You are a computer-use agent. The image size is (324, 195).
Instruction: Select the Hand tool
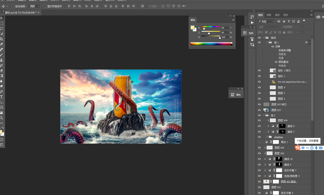(2, 112)
